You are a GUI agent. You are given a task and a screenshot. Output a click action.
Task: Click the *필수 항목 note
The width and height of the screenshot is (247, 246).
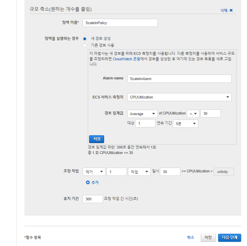click(33, 237)
